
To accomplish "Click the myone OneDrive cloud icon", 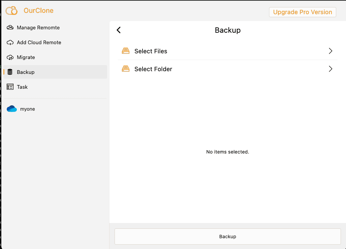I will point(12,109).
